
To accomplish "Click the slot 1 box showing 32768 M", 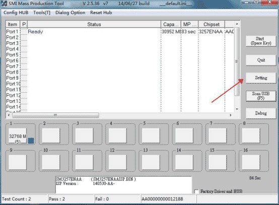I will tap(18, 135).
